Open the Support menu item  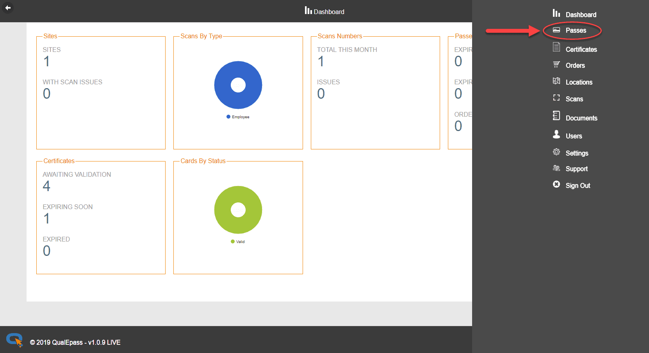point(576,169)
